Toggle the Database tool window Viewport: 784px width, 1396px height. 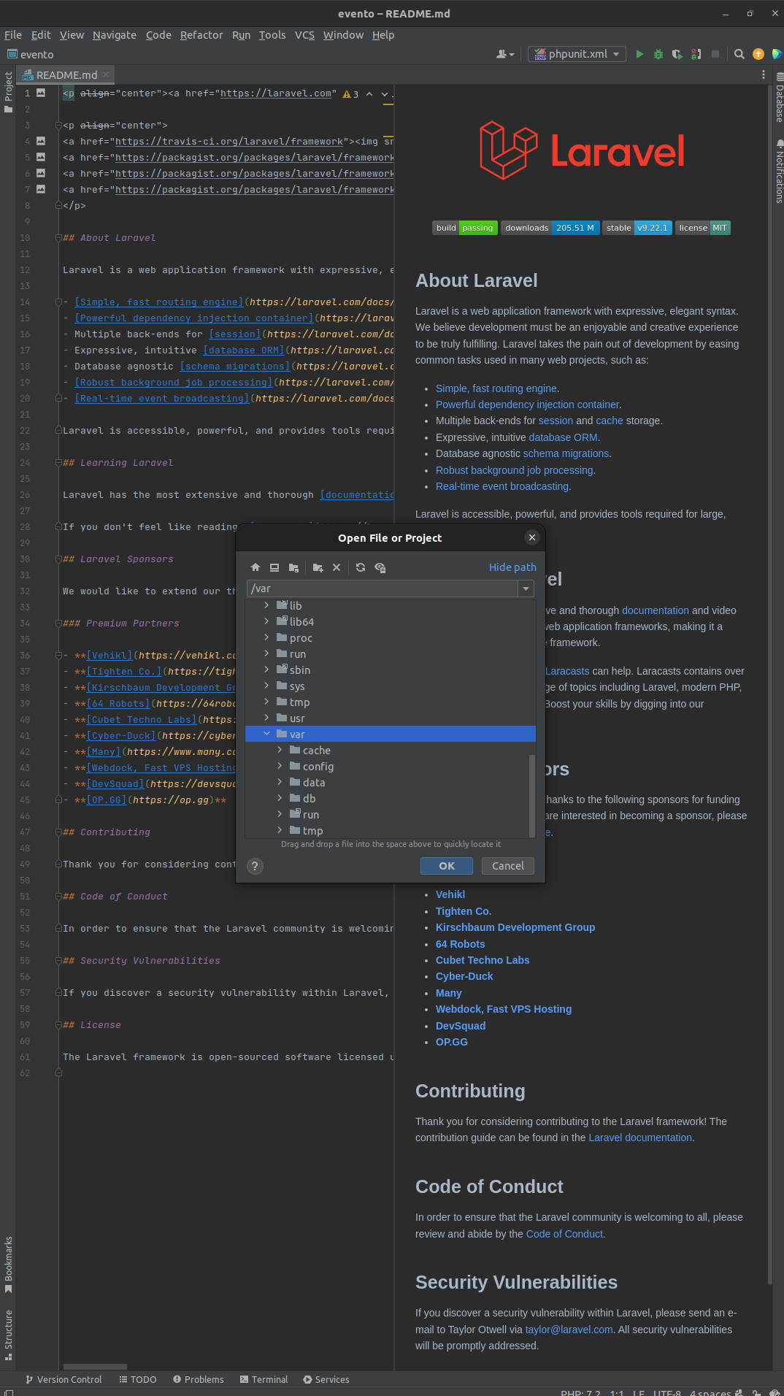[778, 96]
